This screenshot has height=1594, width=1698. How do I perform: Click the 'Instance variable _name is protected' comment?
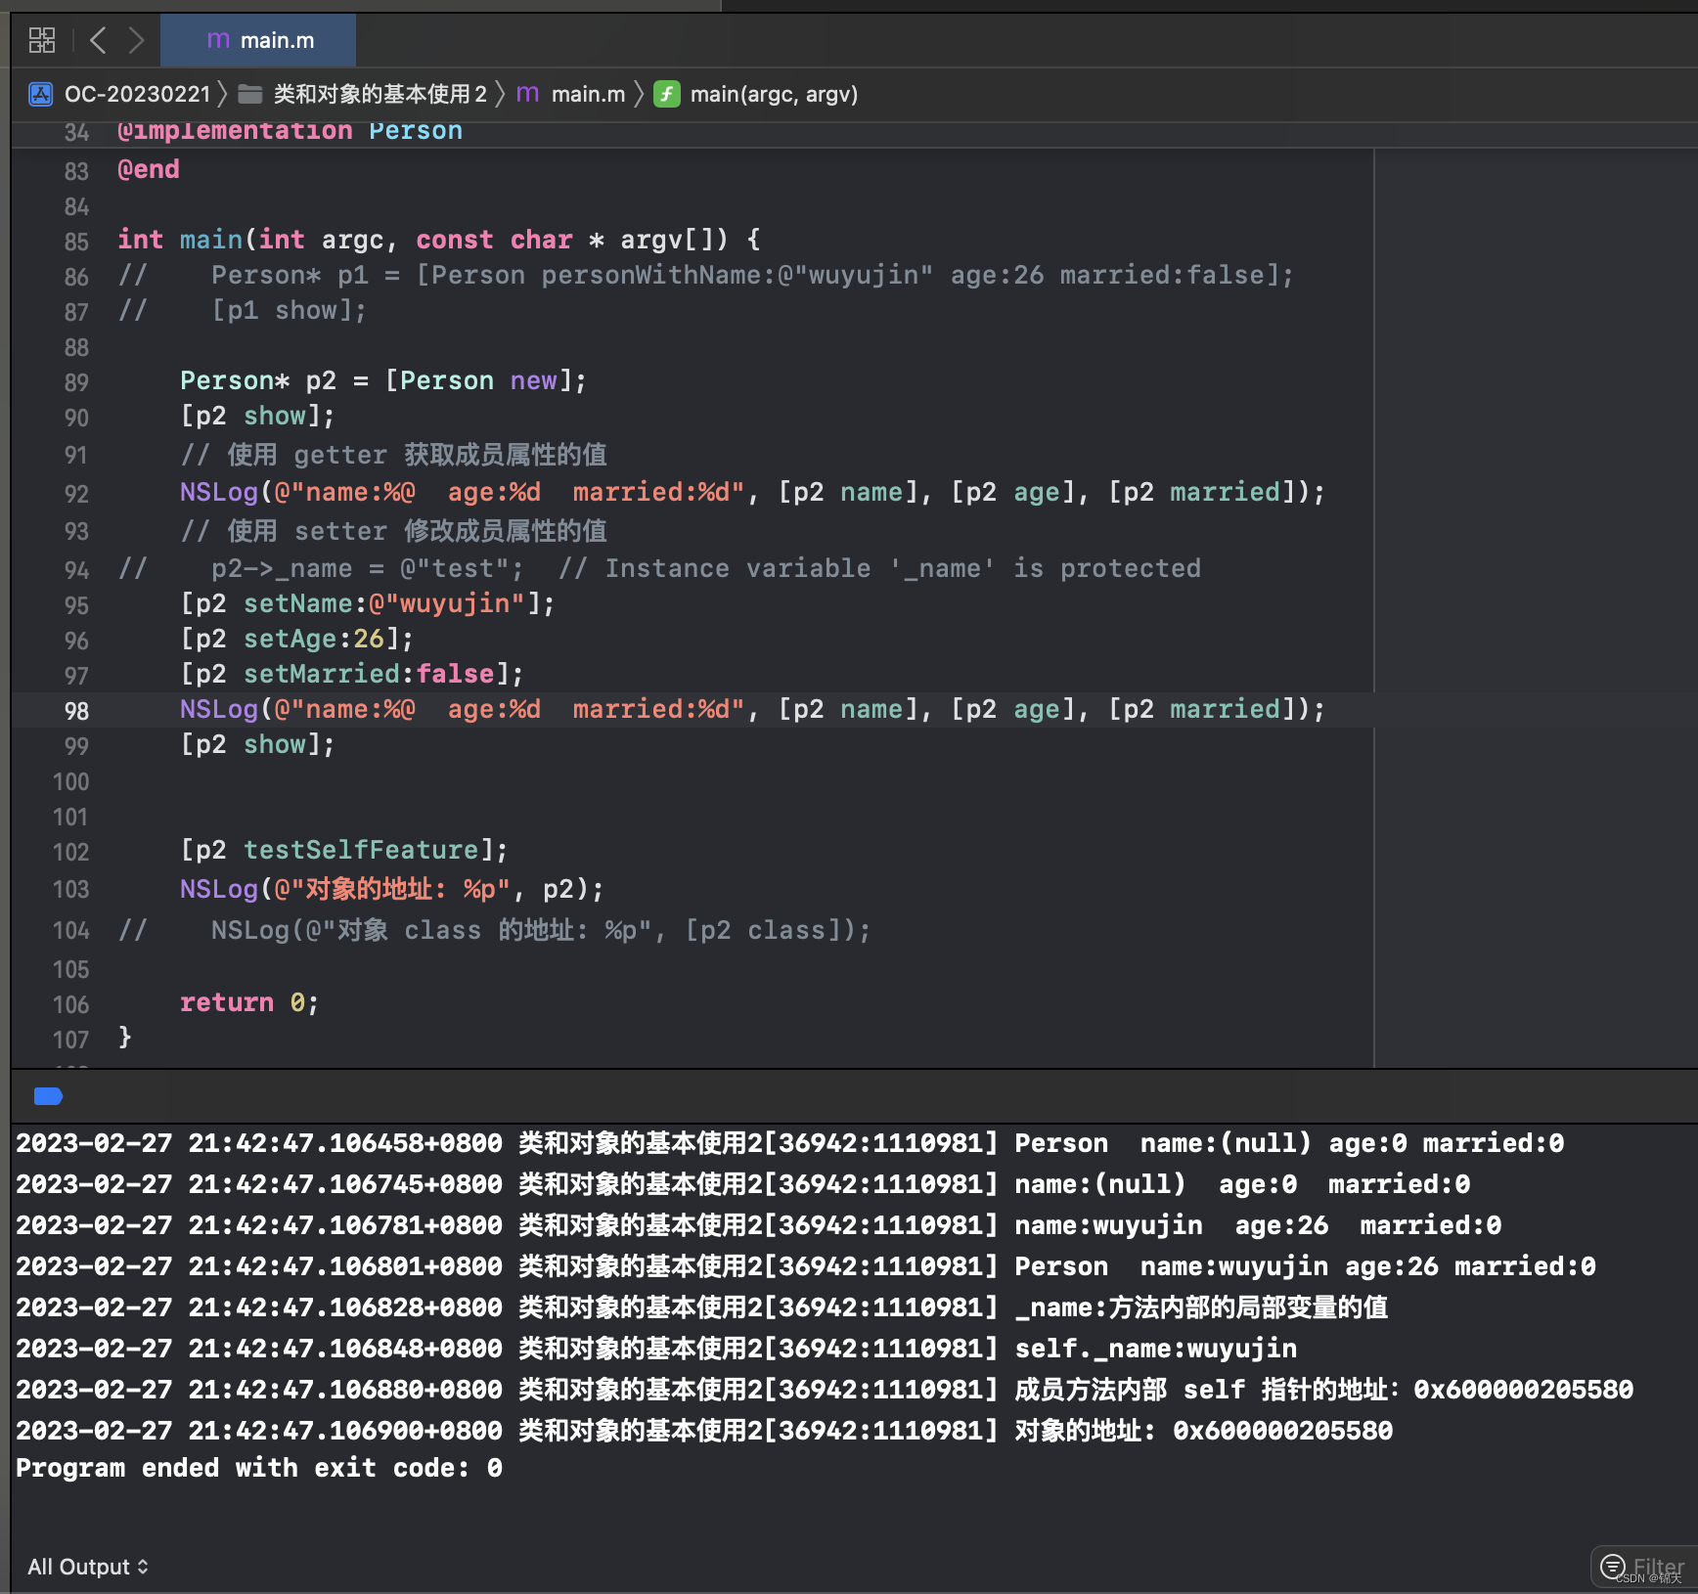(879, 568)
